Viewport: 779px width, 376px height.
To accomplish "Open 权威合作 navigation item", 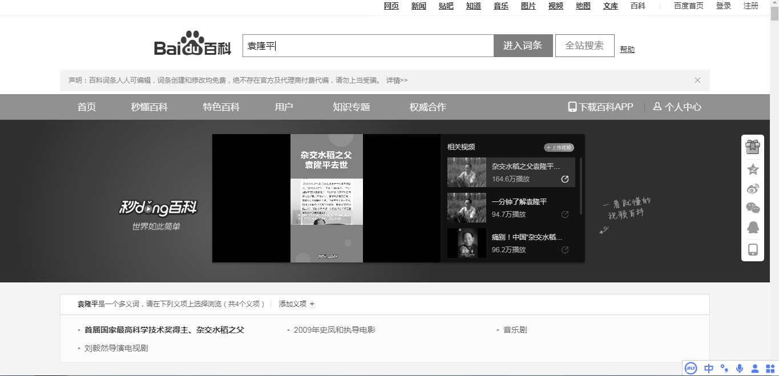I will pos(428,107).
